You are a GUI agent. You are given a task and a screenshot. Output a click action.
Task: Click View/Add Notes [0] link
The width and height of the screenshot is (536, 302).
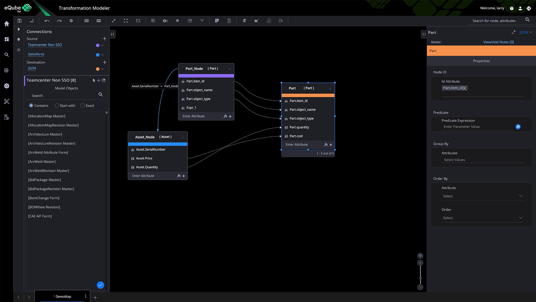pyautogui.click(x=498, y=42)
